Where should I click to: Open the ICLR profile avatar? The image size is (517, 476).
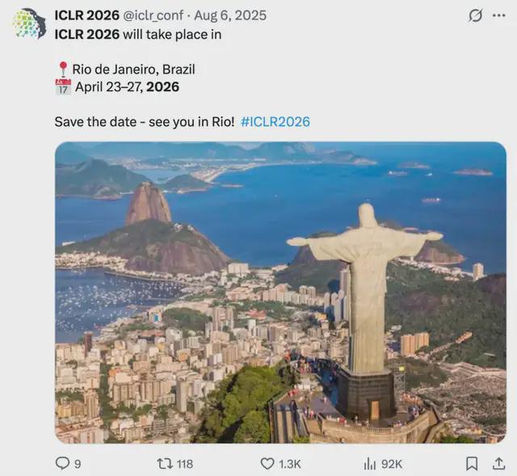tap(29, 23)
